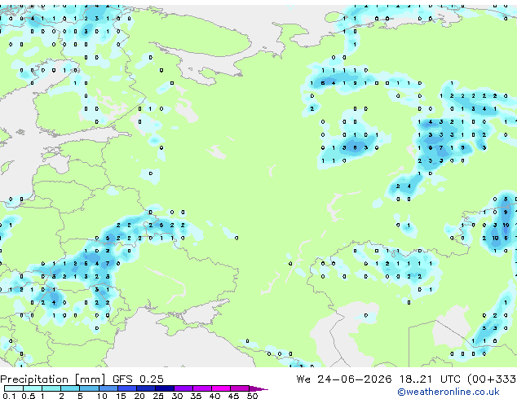Click the legend label '25'
This screenshot has width=517, height=399.
(x=158, y=396)
